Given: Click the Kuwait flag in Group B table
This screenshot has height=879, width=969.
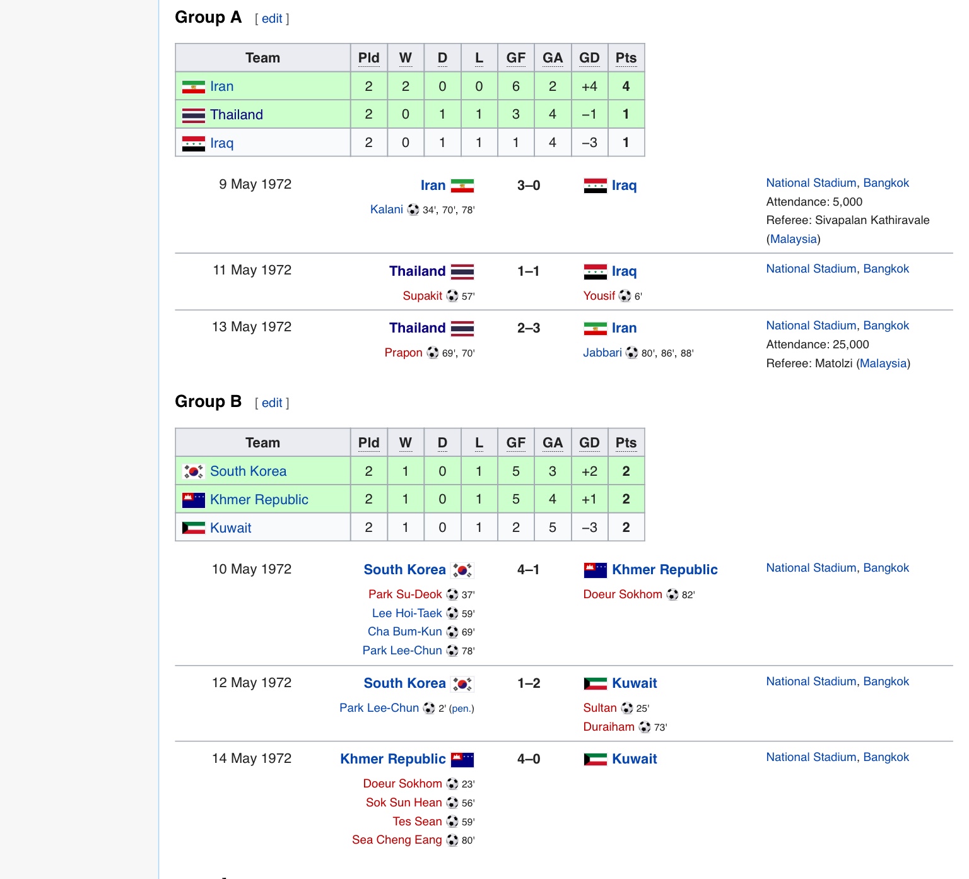Looking at the screenshot, I should 193,528.
